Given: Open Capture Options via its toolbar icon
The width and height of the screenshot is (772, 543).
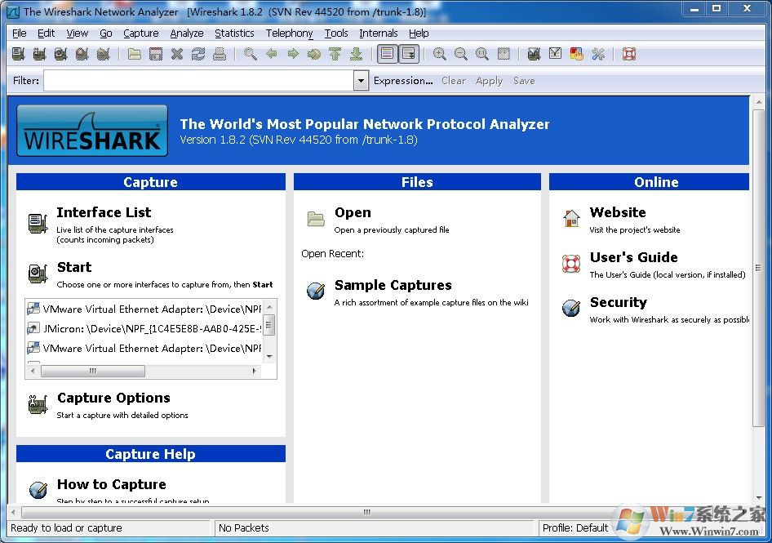Looking at the screenshot, I should (x=39, y=53).
